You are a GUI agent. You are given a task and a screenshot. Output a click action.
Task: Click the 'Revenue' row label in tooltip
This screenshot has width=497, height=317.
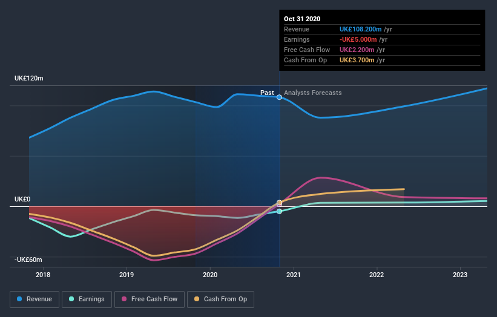click(x=297, y=29)
